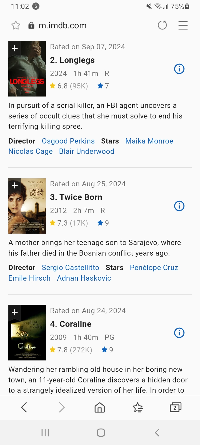200x445 pixels.
Task: Add Twice Born to watchlist
Action: click(x=15, y=186)
